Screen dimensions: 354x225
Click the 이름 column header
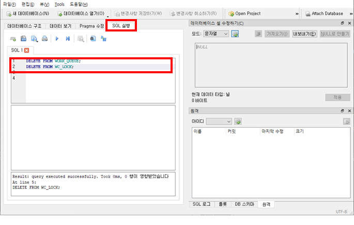[x=209, y=131]
